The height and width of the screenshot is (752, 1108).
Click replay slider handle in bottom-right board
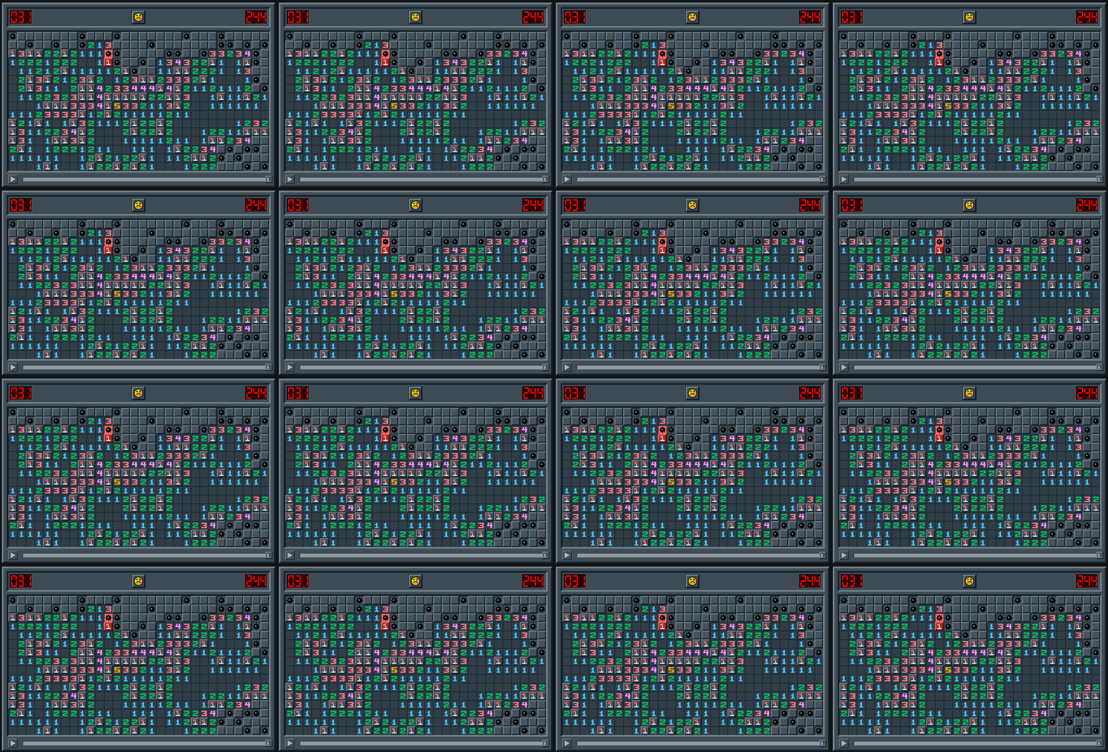pos(1099,743)
